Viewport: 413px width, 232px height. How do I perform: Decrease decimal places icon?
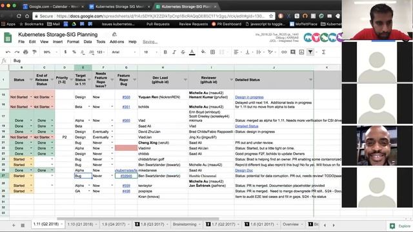83,52
